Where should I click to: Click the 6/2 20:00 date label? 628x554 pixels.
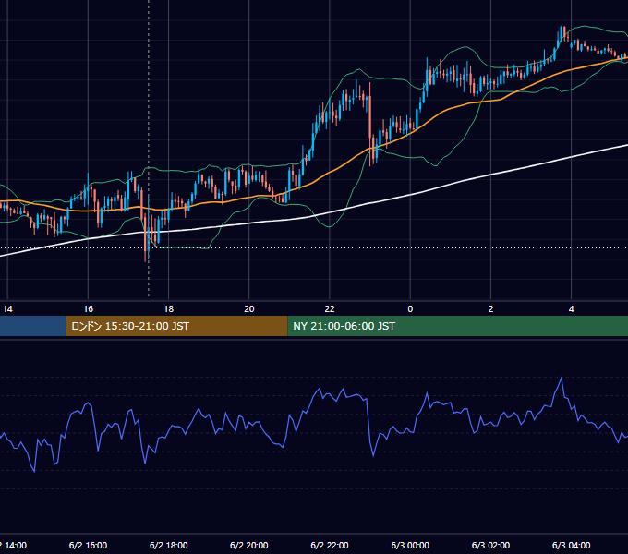click(249, 545)
